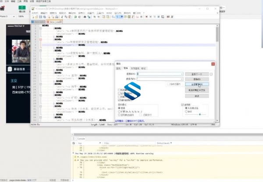Collapse the fold marker at line 10

point(41,50)
